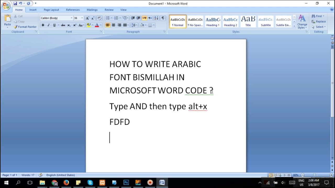Click the word FDFD in document
This screenshot has width=335, height=188.
click(120, 122)
